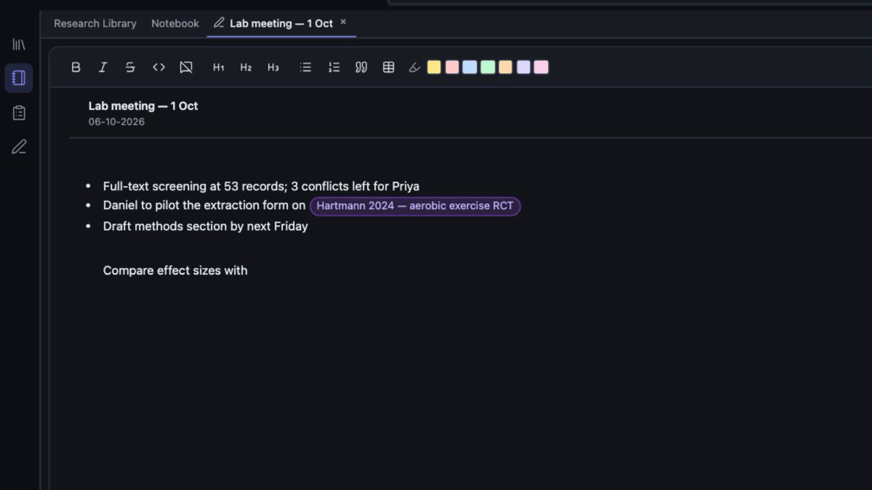Pick the yellow highlight color
872x490 pixels.
pyautogui.click(x=434, y=68)
